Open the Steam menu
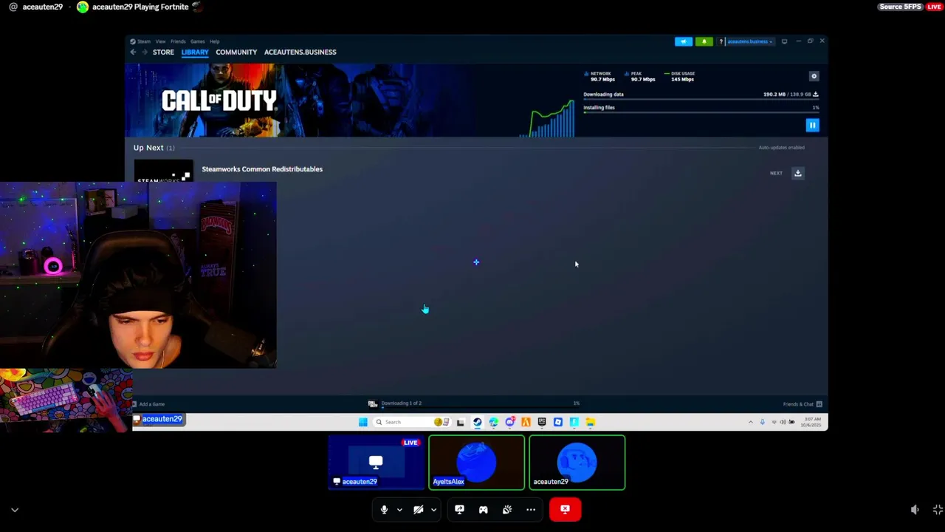Image resolution: width=945 pixels, height=532 pixels. pos(140,41)
